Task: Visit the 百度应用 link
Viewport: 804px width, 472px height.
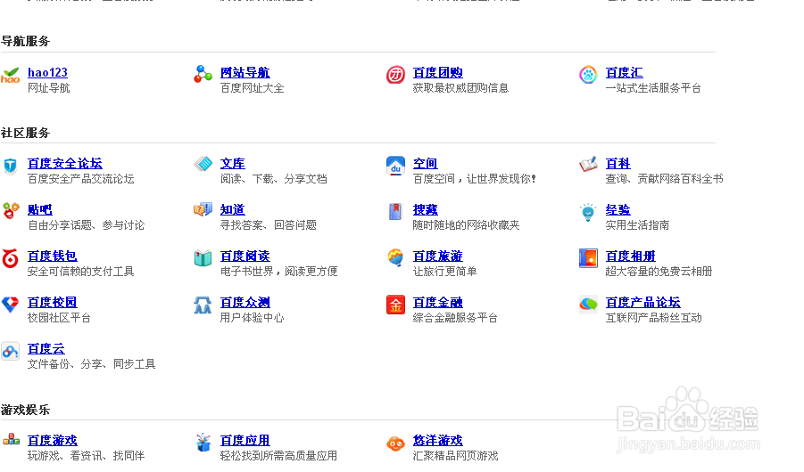Action: pos(245,440)
